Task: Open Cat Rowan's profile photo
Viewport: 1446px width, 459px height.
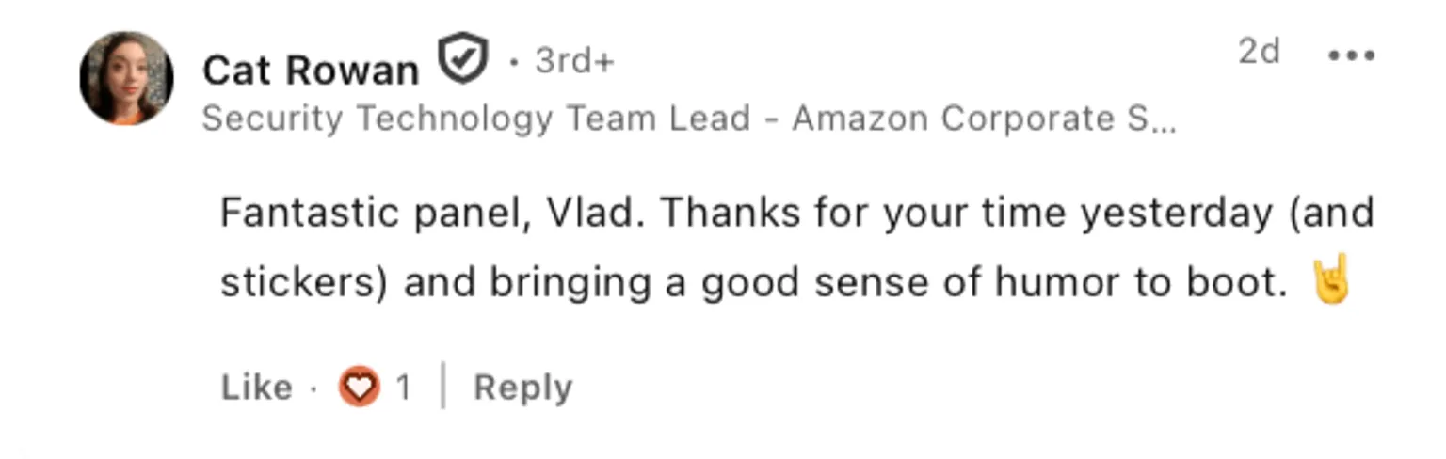Action: tap(126, 78)
